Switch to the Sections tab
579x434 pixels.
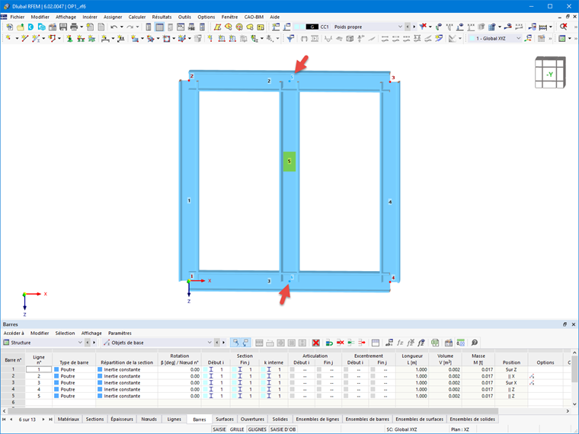[94, 420]
